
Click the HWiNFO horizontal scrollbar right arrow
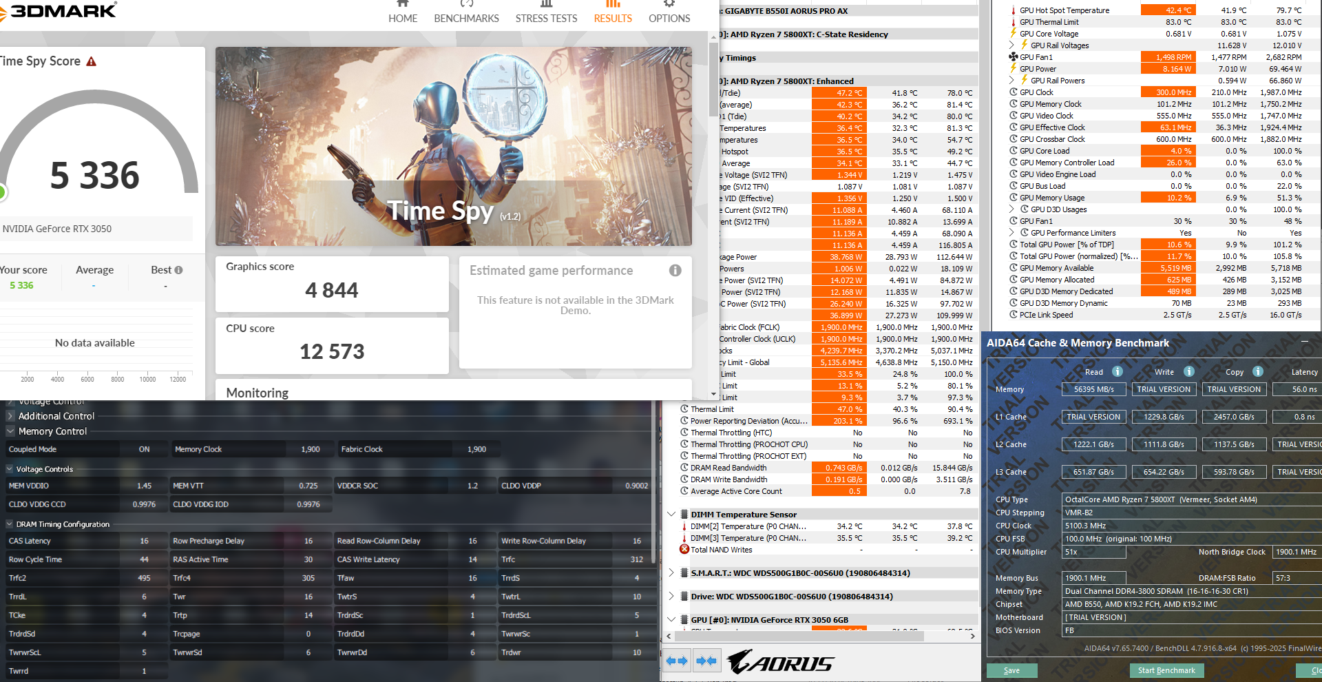pos(972,636)
